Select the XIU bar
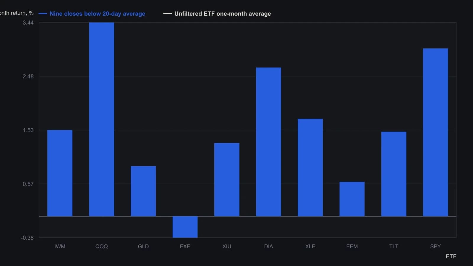Screen dimensions: 473x266 click(227, 180)
